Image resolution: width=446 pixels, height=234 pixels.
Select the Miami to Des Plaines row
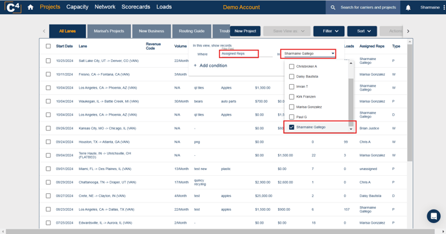click(49, 169)
